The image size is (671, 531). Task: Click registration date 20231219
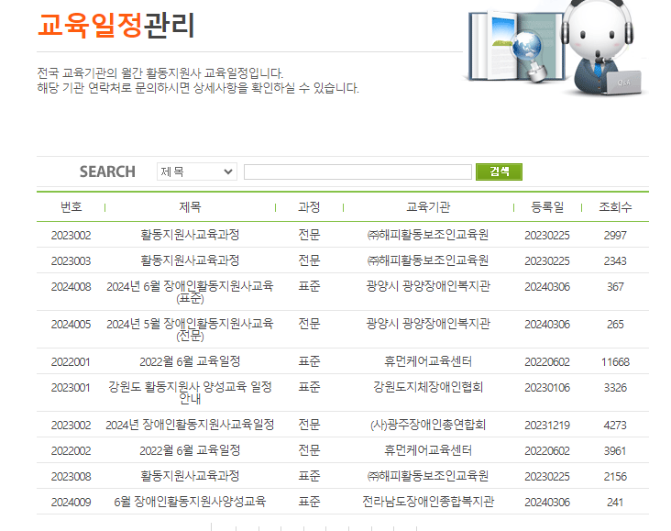547,426
